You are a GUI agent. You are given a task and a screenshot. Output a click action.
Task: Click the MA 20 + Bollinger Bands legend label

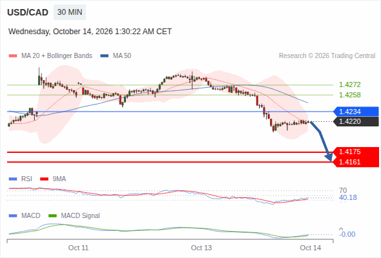coord(57,56)
